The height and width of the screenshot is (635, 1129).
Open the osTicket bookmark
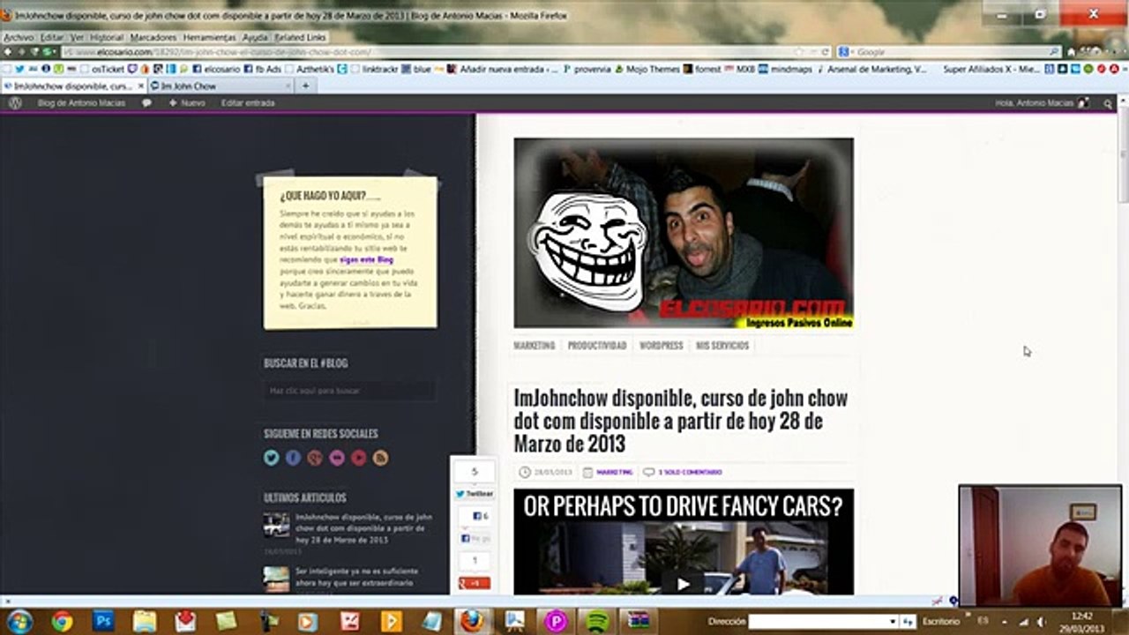[x=103, y=69]
